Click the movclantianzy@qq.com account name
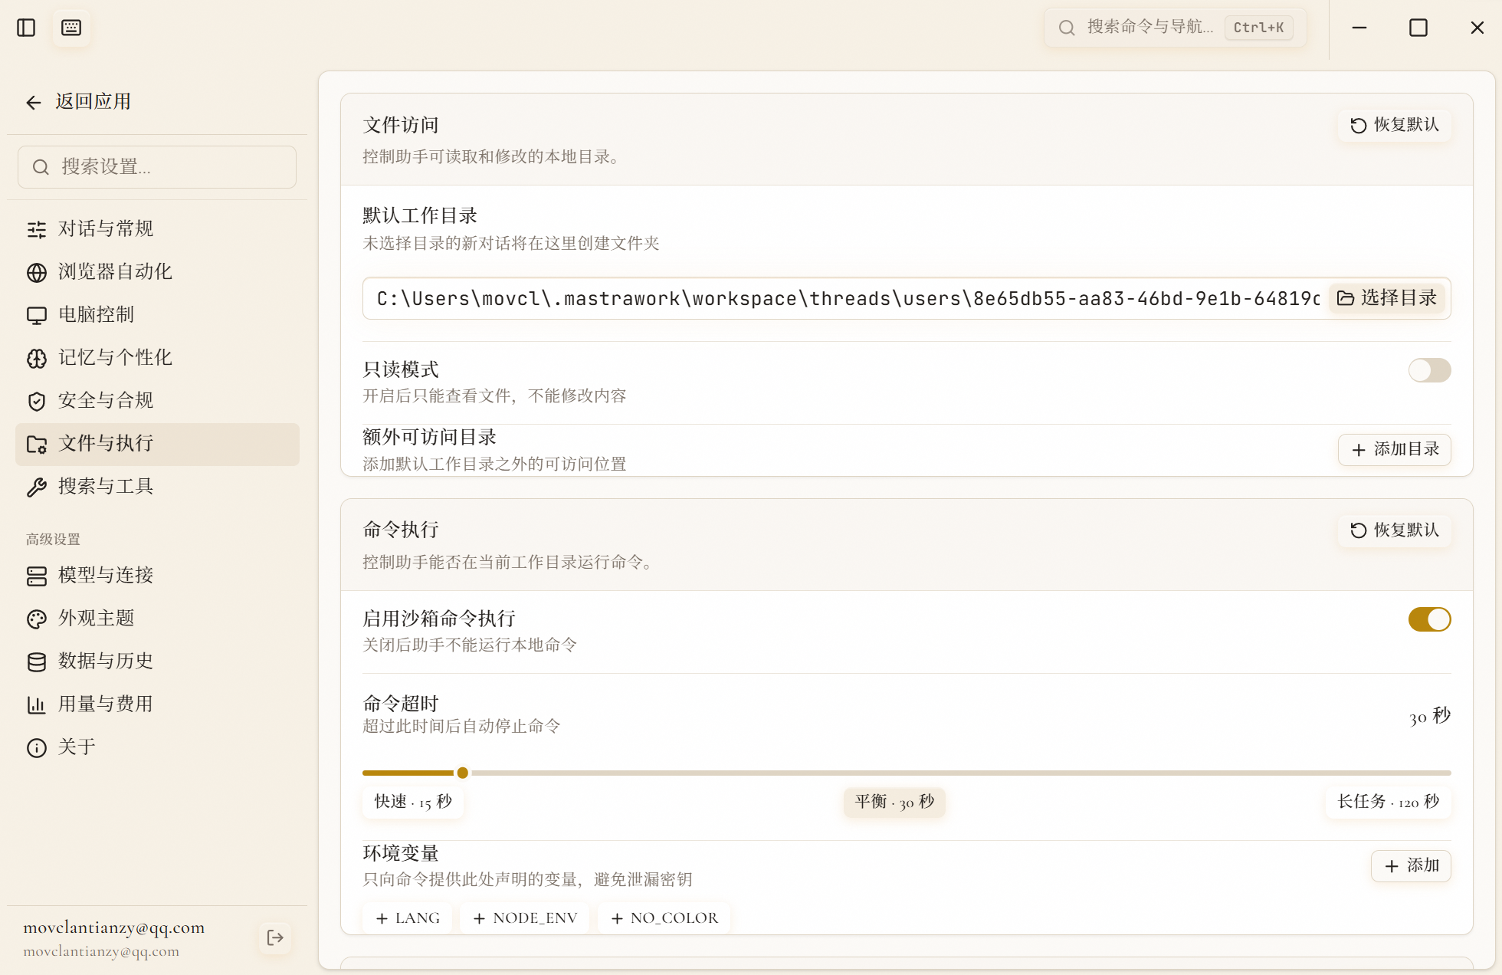This screenshot has height=975, width=1502. pos(114,927)
